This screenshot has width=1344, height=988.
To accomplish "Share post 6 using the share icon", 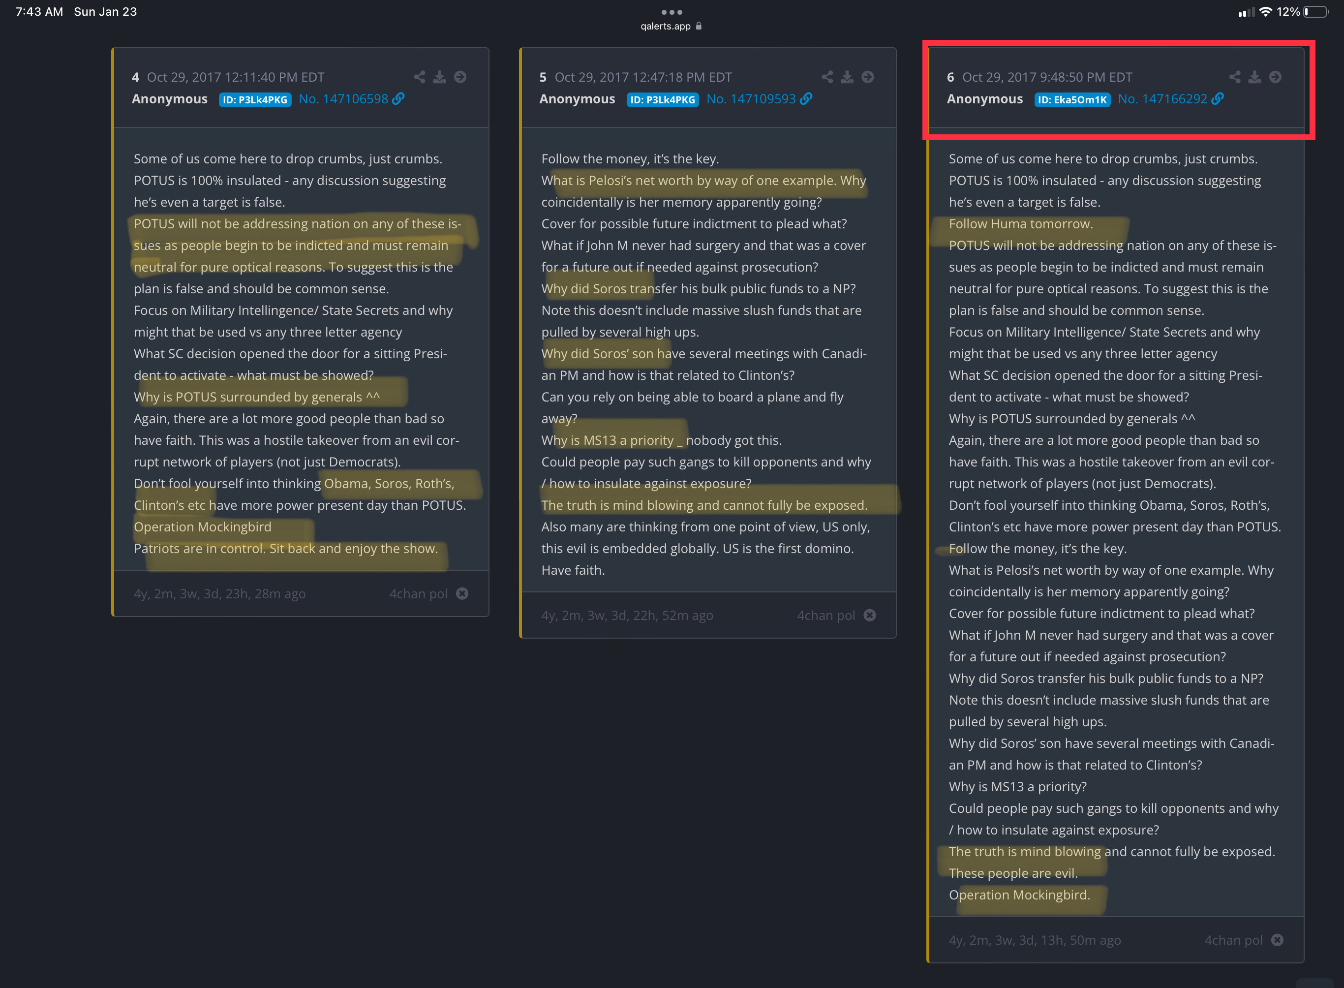I will 1235,77.
